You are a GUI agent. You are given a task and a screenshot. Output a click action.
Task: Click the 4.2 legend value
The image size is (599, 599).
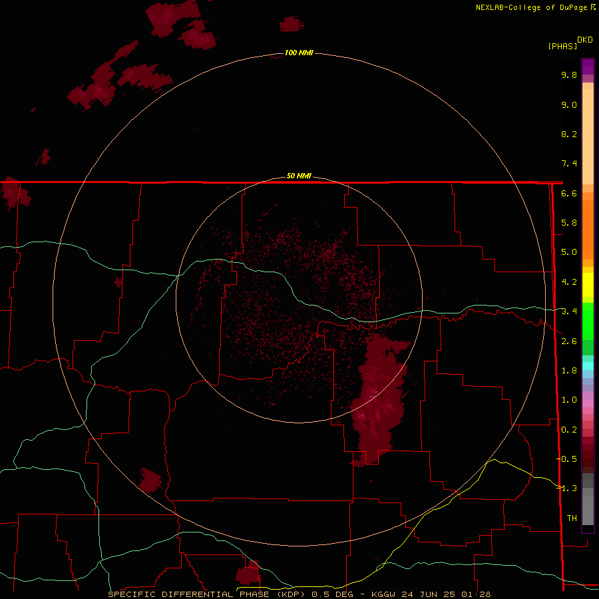[569, 282]
